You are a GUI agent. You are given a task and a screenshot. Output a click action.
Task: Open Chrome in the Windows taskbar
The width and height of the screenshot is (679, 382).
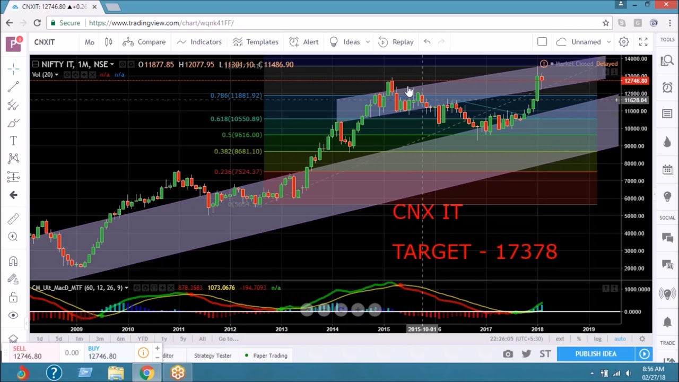pyautogui.click(x=147, y=373)
